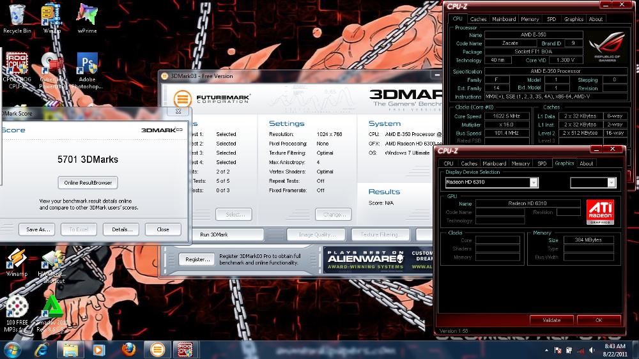Launch the Smadav 2011 desktop shortcut
The width and height of the screenshot is (639, 359).
pyautogui.click(x=52, y=314)
